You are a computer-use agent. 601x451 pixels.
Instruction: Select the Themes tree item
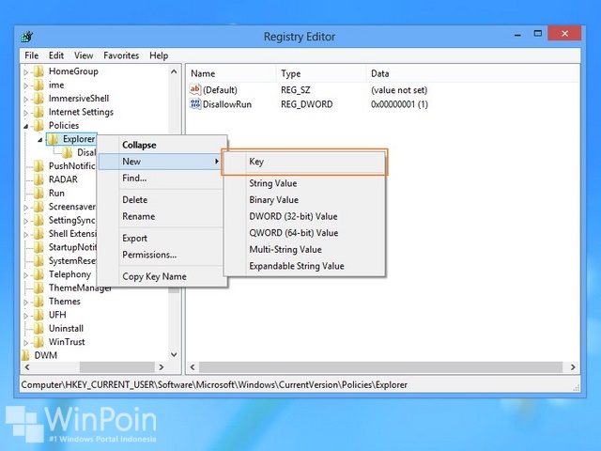pos(65,302)
